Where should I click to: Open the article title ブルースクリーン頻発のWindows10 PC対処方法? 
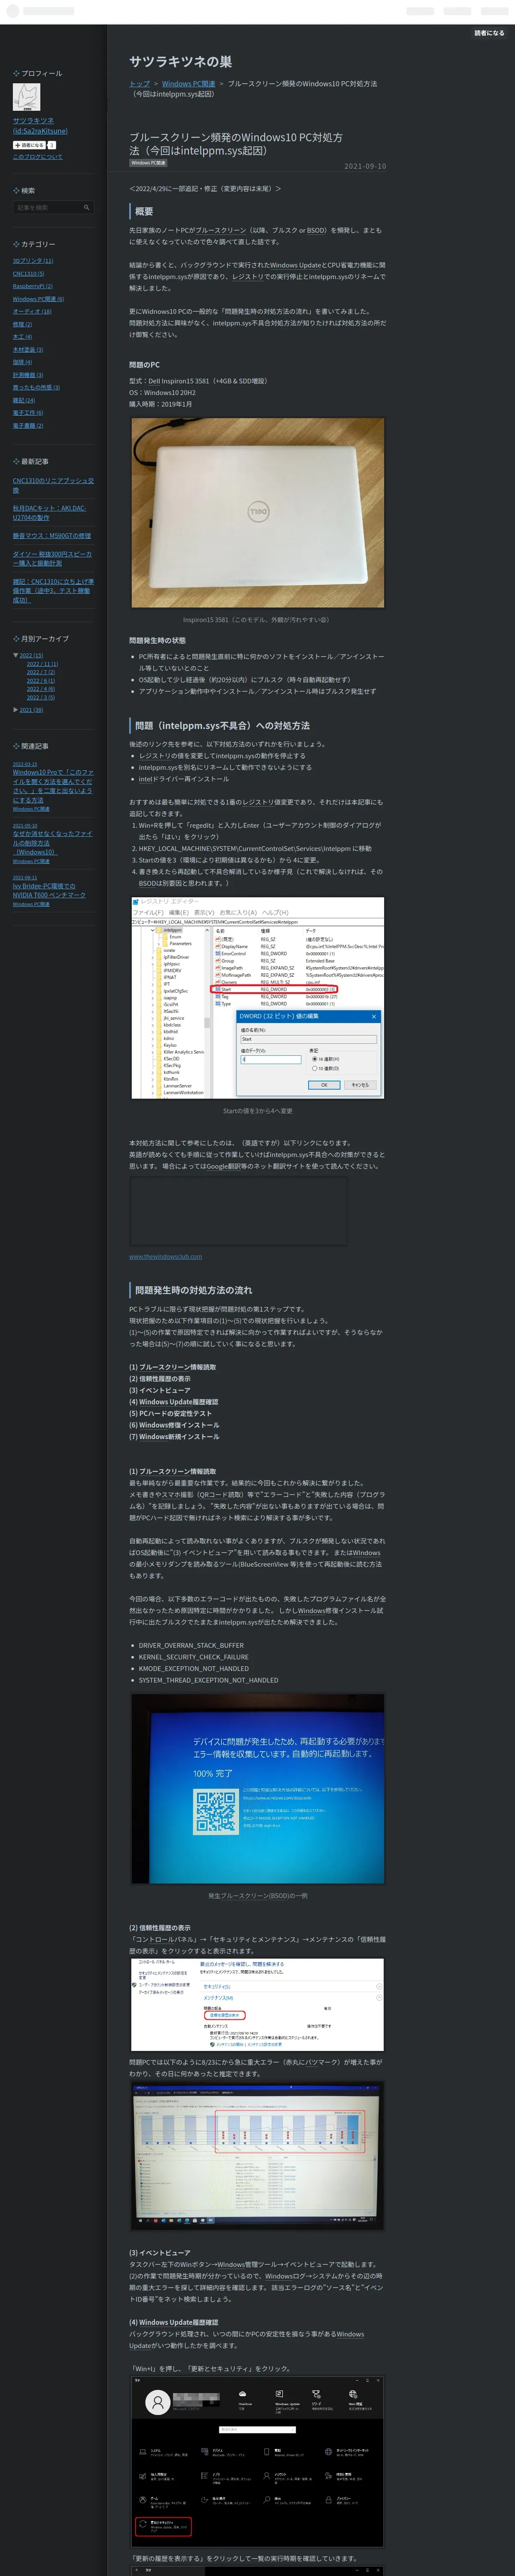pyautogui.click(x=235, y=144)
